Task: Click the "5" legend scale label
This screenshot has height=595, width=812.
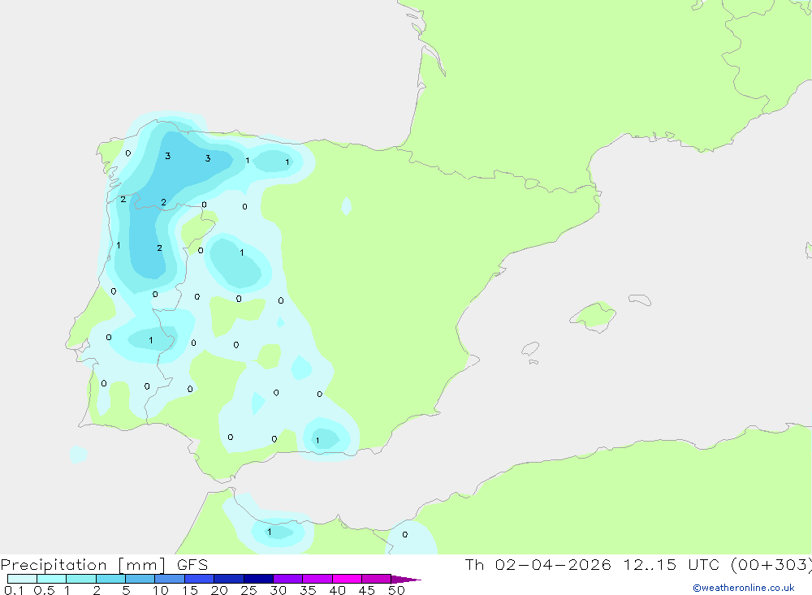Action: pos(126,590)
